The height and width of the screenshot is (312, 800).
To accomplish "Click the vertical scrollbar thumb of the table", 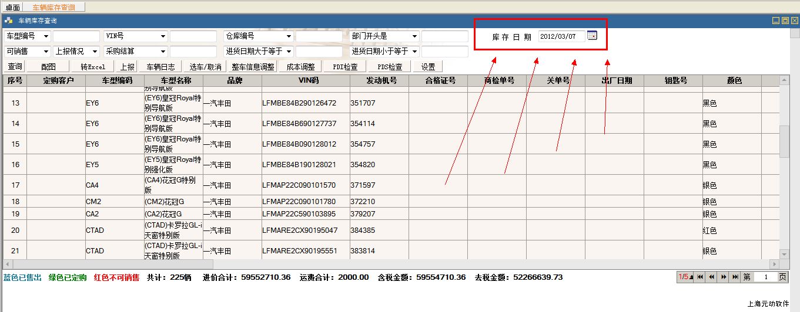I will point(784,141).
